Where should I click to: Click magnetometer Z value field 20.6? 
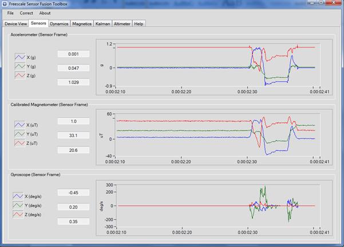click(73, 150)
